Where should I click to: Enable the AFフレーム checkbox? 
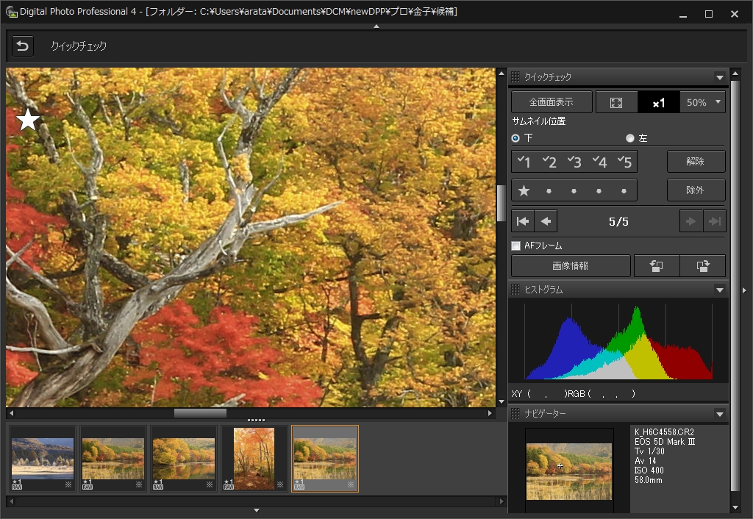[515, 246]
